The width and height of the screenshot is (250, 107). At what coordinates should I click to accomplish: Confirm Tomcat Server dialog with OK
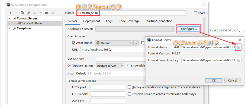point(214,80)
